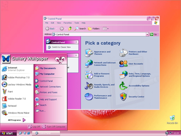The height and width of the screenshot is (136, 181).
Task: Open the Security Center shield icon
Action: [123, 96]
